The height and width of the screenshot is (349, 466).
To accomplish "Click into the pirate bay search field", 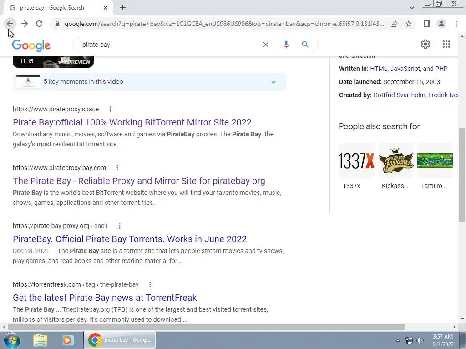I will click(169, 45).
